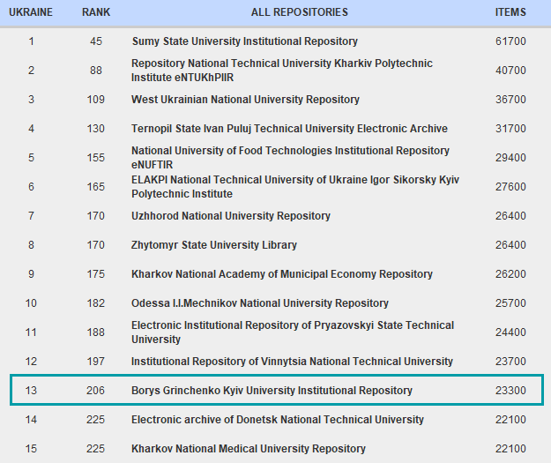Select Ternopil State Ivan Puluj Electronic Archive
This screenshot has width=551, height=463.
click(x=289, y=129)
